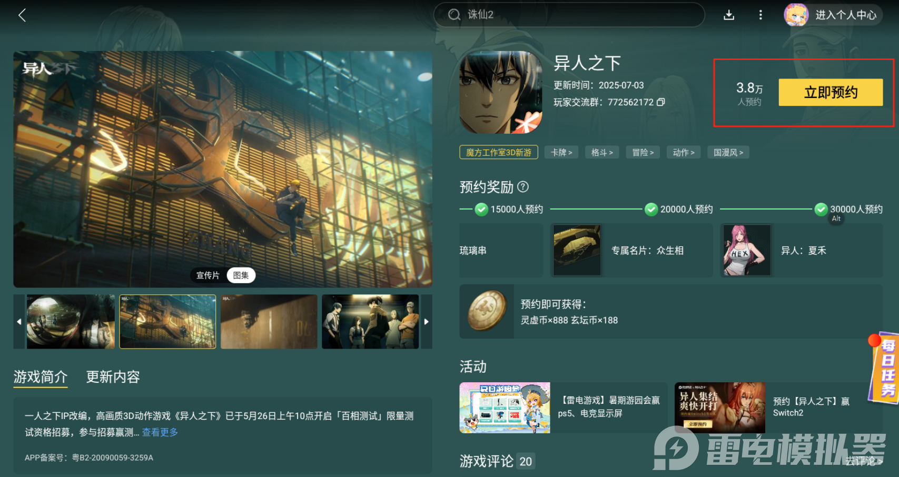Select the group of characters thumbnail
899x477 pixels.
pos(370,322)
